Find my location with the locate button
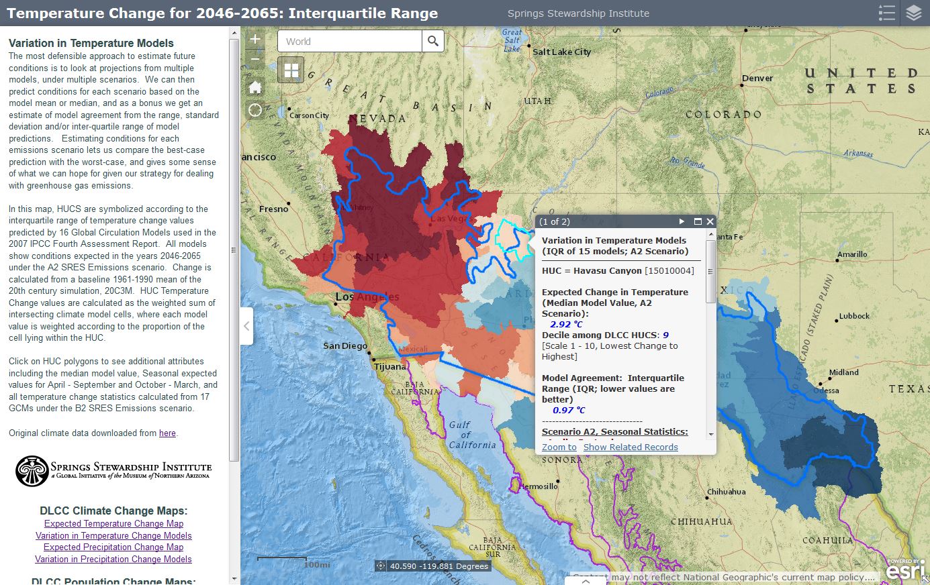This screenshot has height=585, width=930. (255, 110)
